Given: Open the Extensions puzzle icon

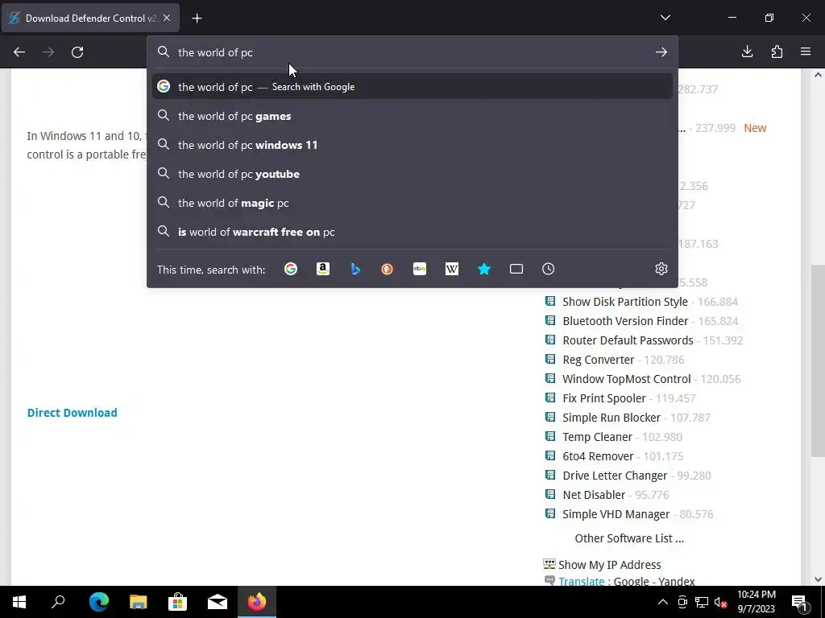Looking at the screenshot, I should 777,51.
